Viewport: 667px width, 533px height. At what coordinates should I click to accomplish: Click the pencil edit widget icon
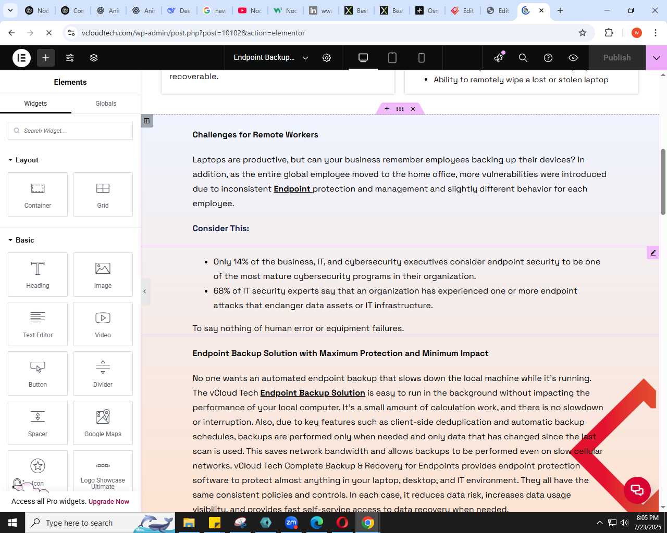[653, 252]
